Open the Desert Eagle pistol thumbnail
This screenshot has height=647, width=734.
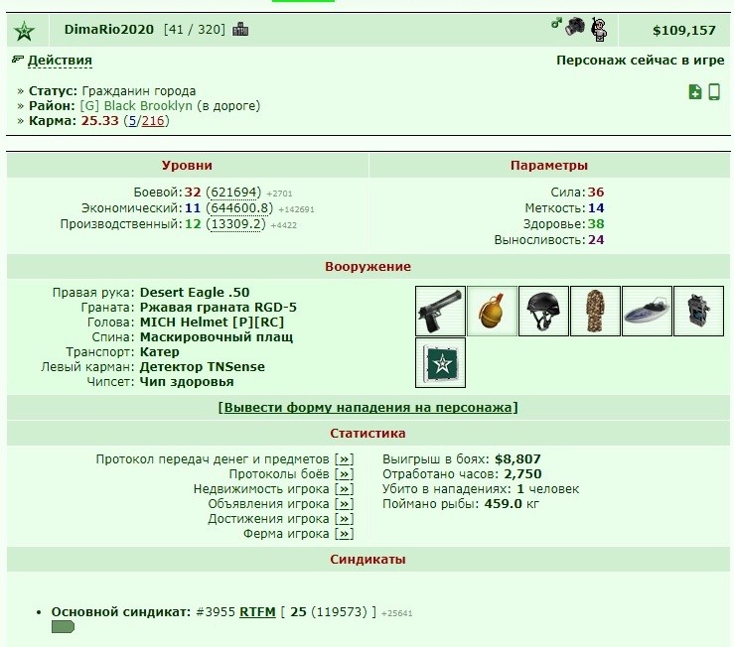[440, 312]
